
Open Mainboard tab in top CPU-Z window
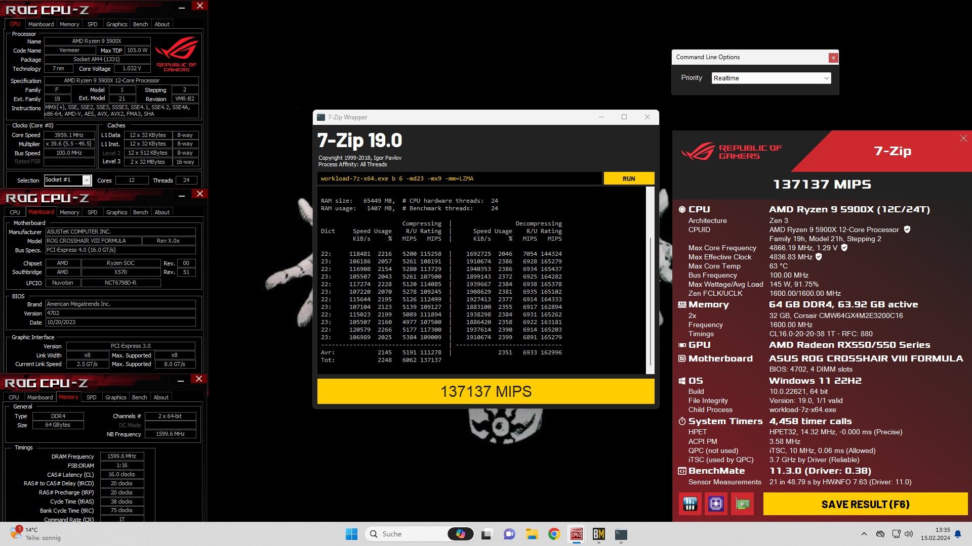coord(41,24)
